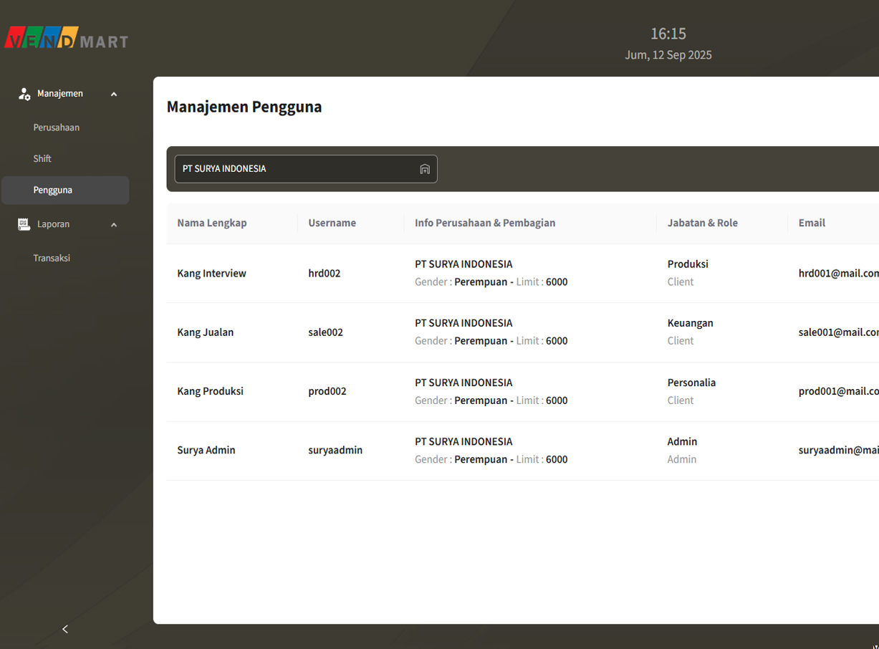Collapse the Manajemen menu chevron
This screenshot has width=879, height=649.
114,95
